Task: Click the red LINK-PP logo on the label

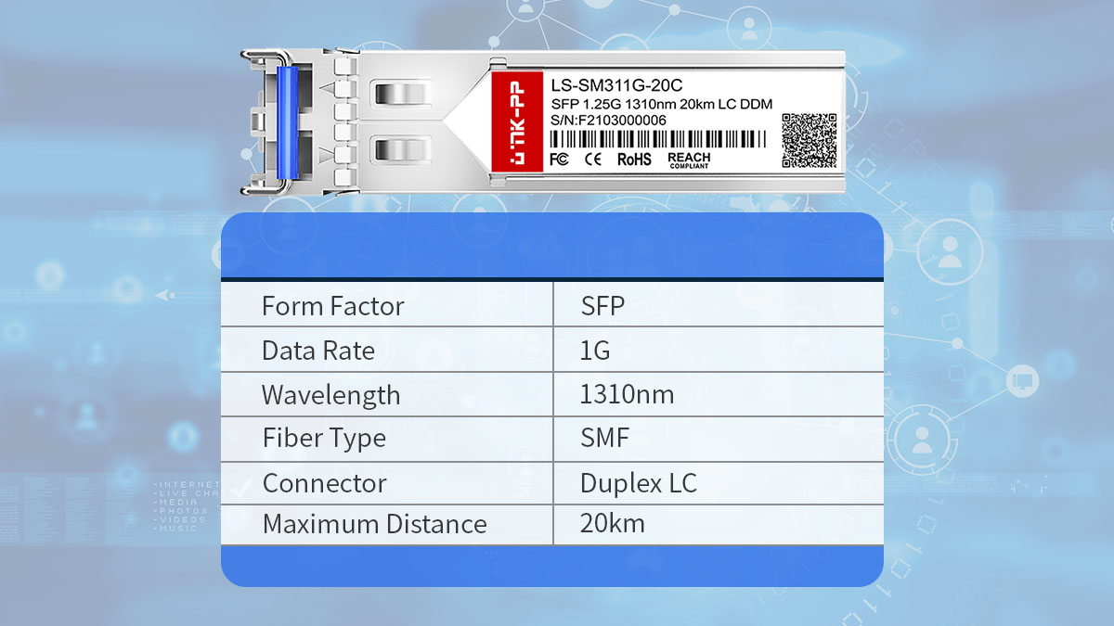Action: click(x=518, y=123)
